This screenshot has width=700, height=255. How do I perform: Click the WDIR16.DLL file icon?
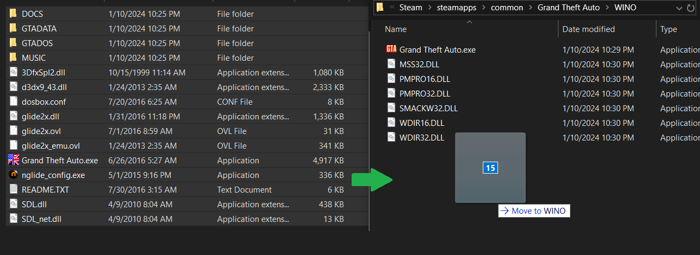point(391,123)
